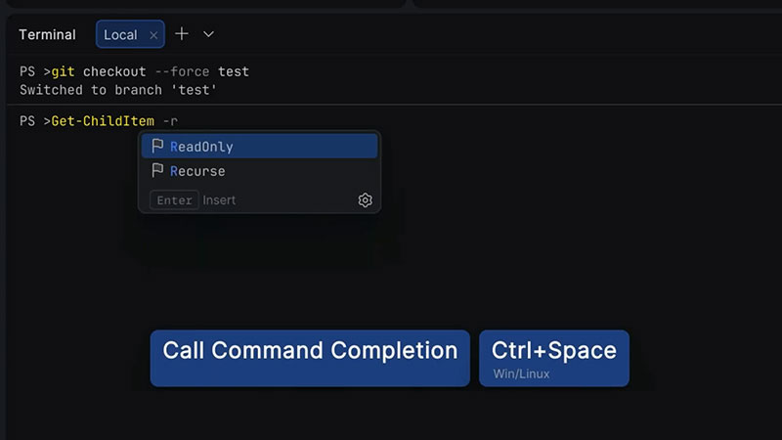Click the flag icon beside ReadOnly
Screen dimensions: 782x440
tap(157, 147)
